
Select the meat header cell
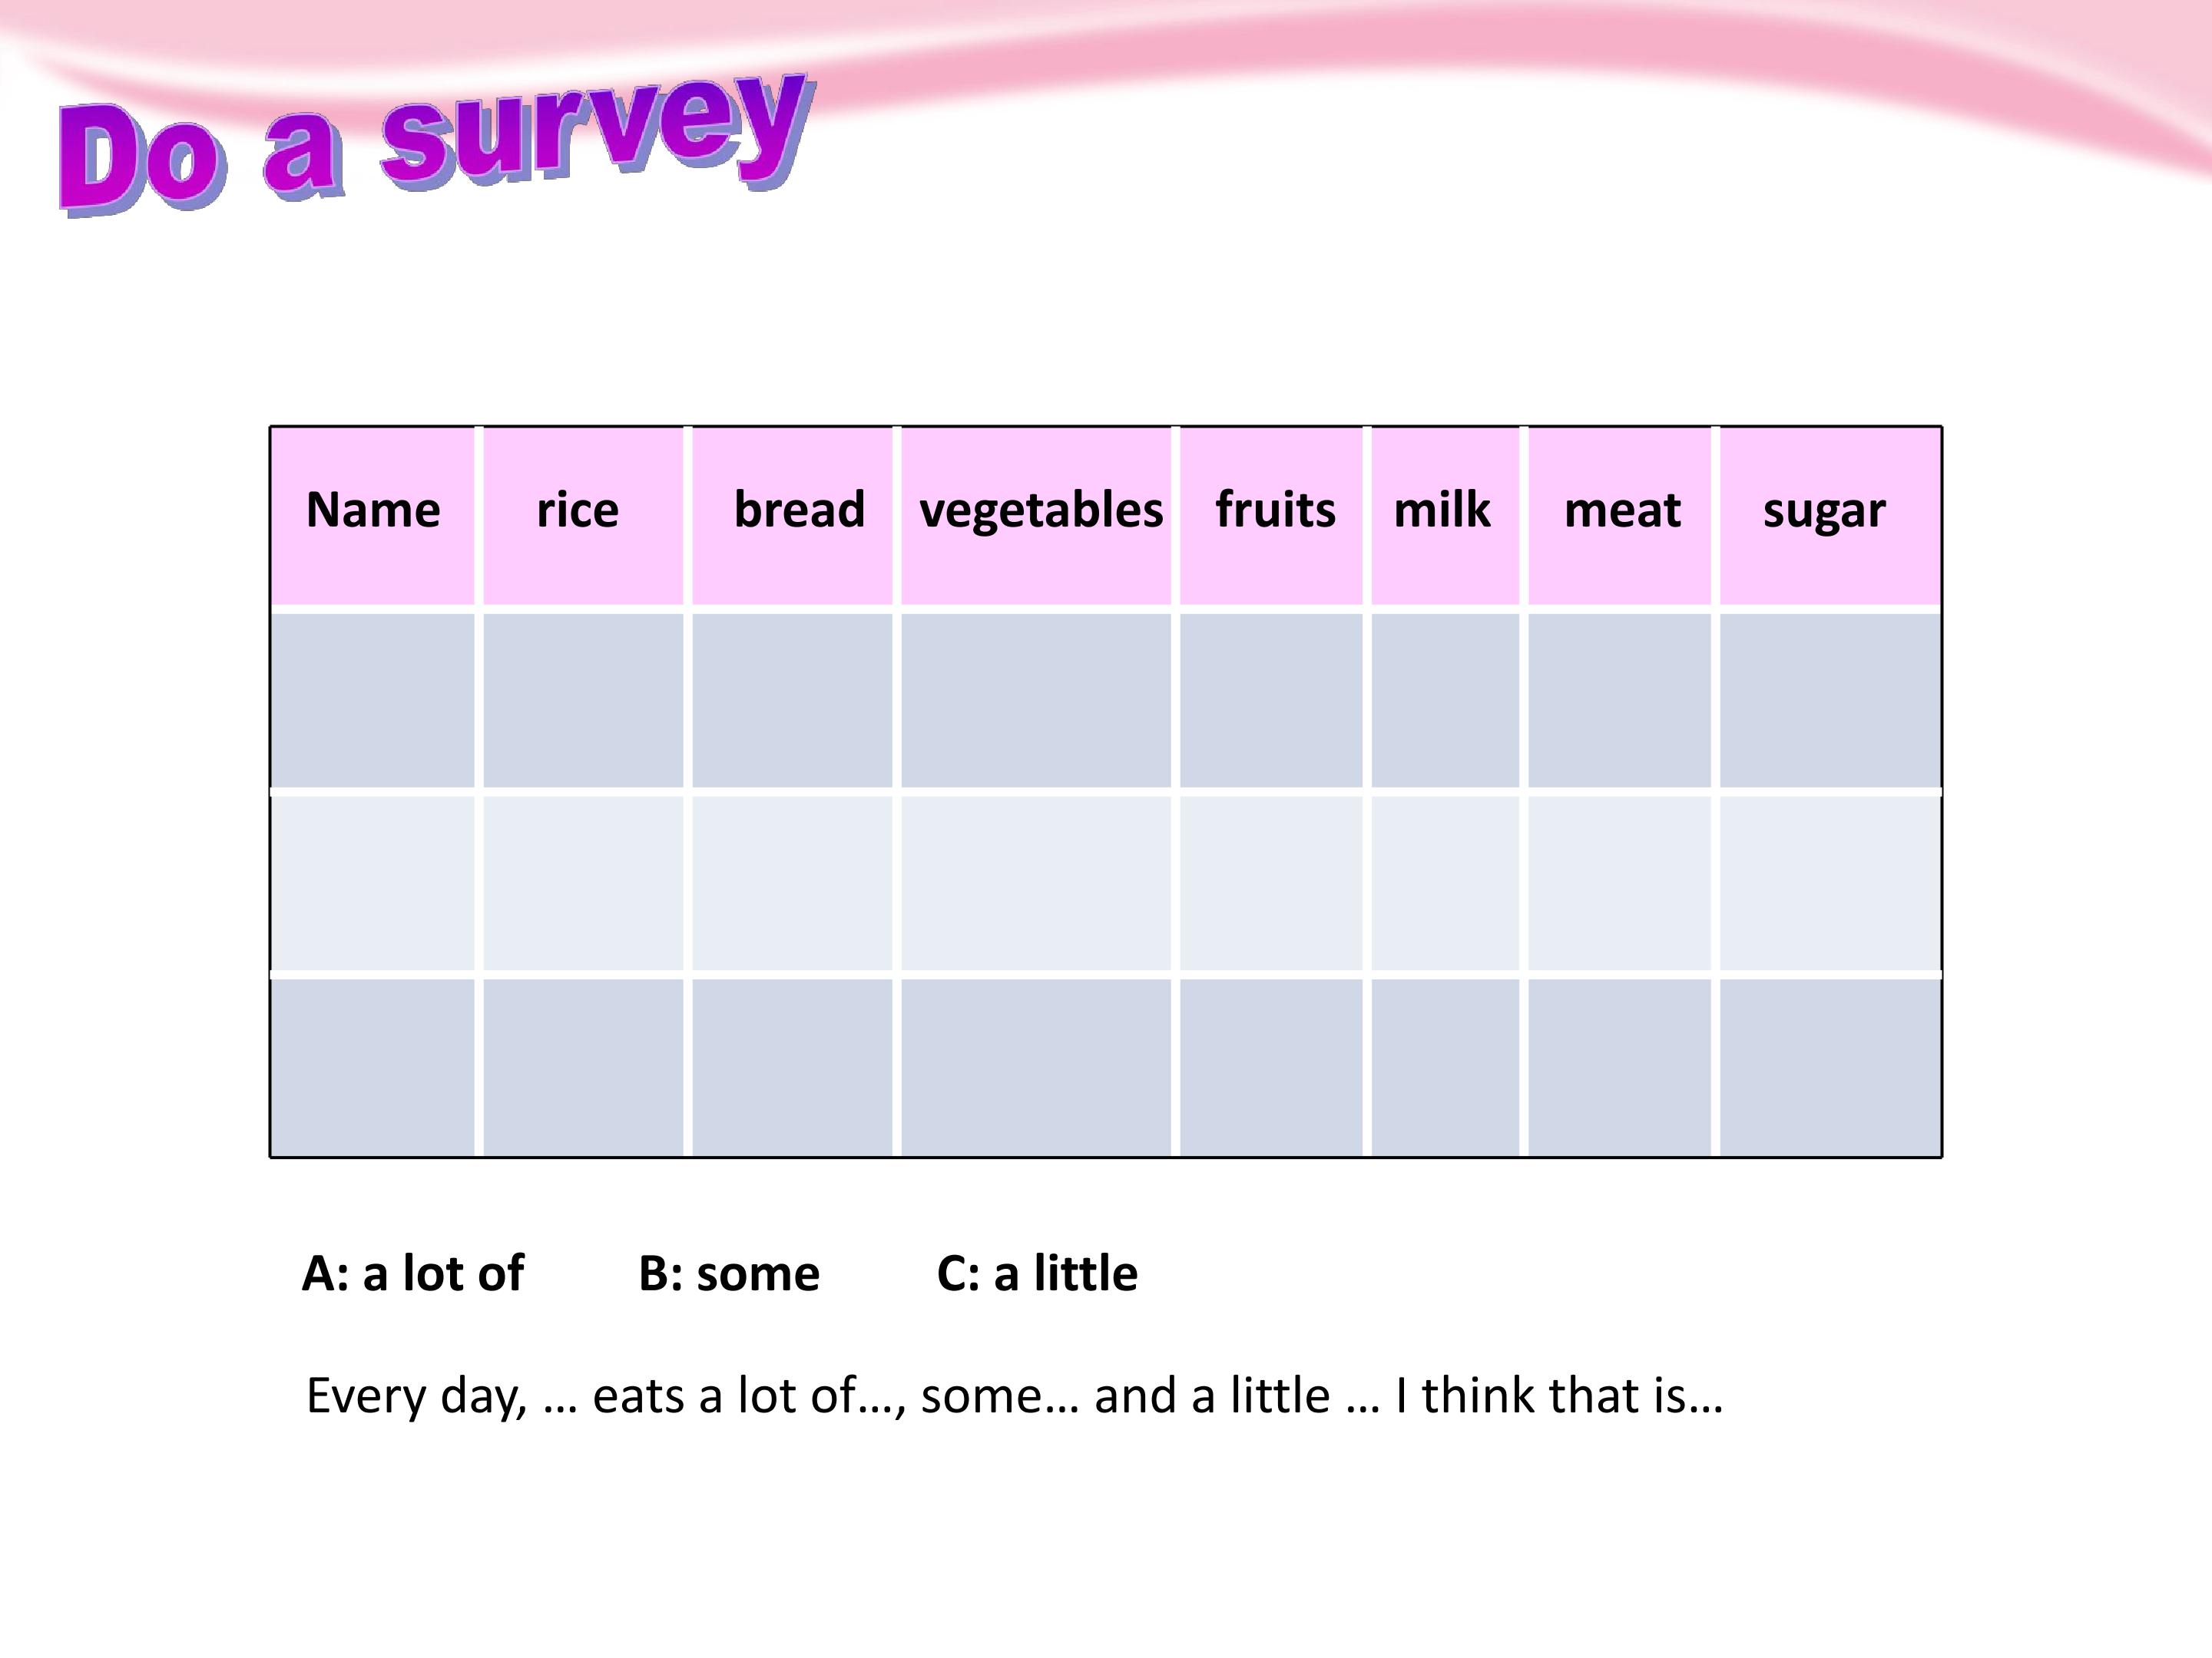[1620, 516]
